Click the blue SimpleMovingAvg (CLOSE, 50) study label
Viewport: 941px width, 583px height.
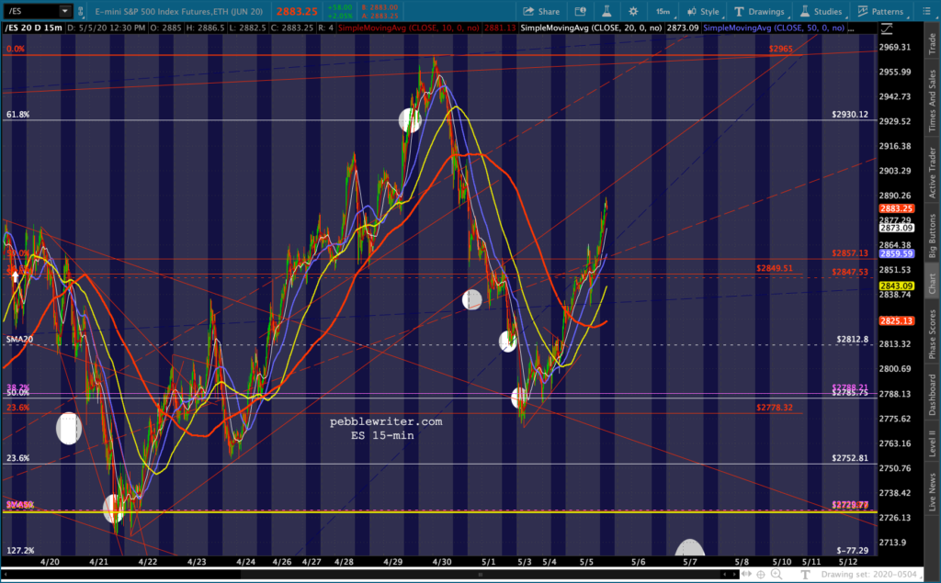774,28
